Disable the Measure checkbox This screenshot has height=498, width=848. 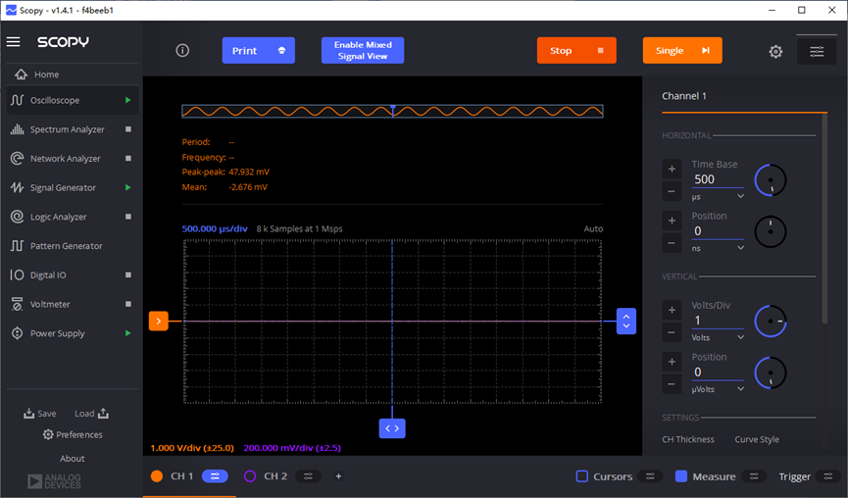(x=681, y=476)
